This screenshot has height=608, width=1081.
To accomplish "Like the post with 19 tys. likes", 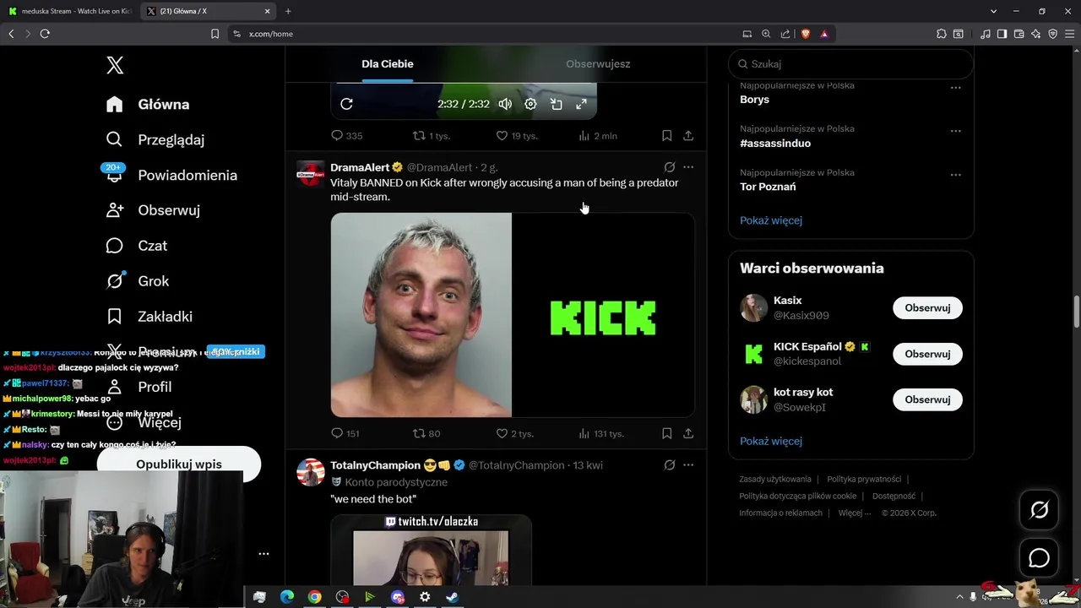I will pyautogui.click(x=516, y=136).
